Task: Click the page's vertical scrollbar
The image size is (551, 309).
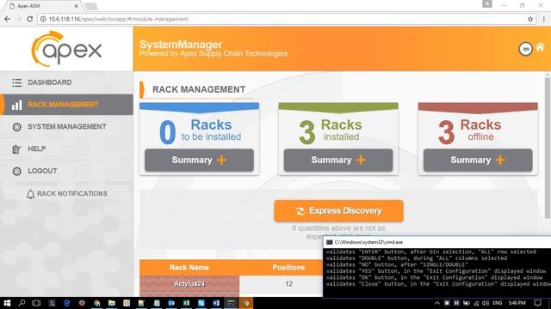Action: [548, 147]
